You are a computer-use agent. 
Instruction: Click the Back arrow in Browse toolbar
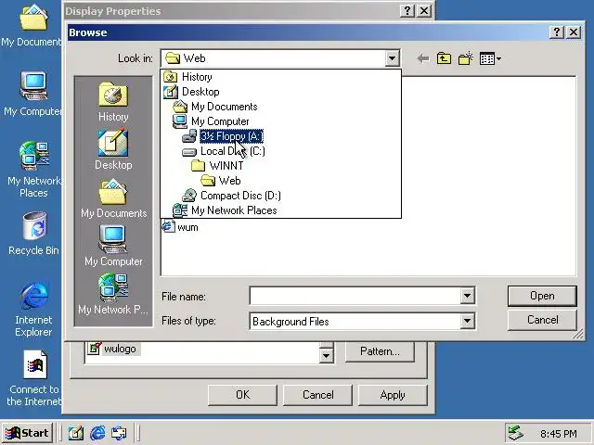pyautogui.click(x=423, y=58)
